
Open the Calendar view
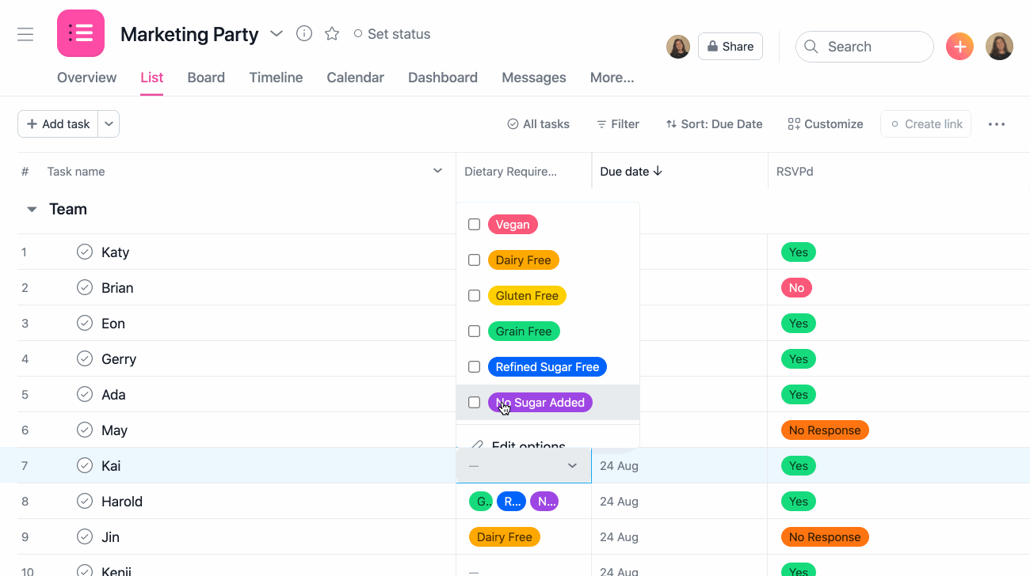click(355, 77)
